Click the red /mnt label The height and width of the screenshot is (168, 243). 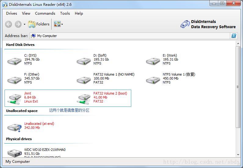pos(27,93)
